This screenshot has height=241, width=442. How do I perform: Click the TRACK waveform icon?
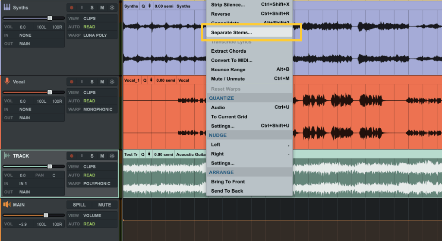pyautogui.click(x=7, y=156)
